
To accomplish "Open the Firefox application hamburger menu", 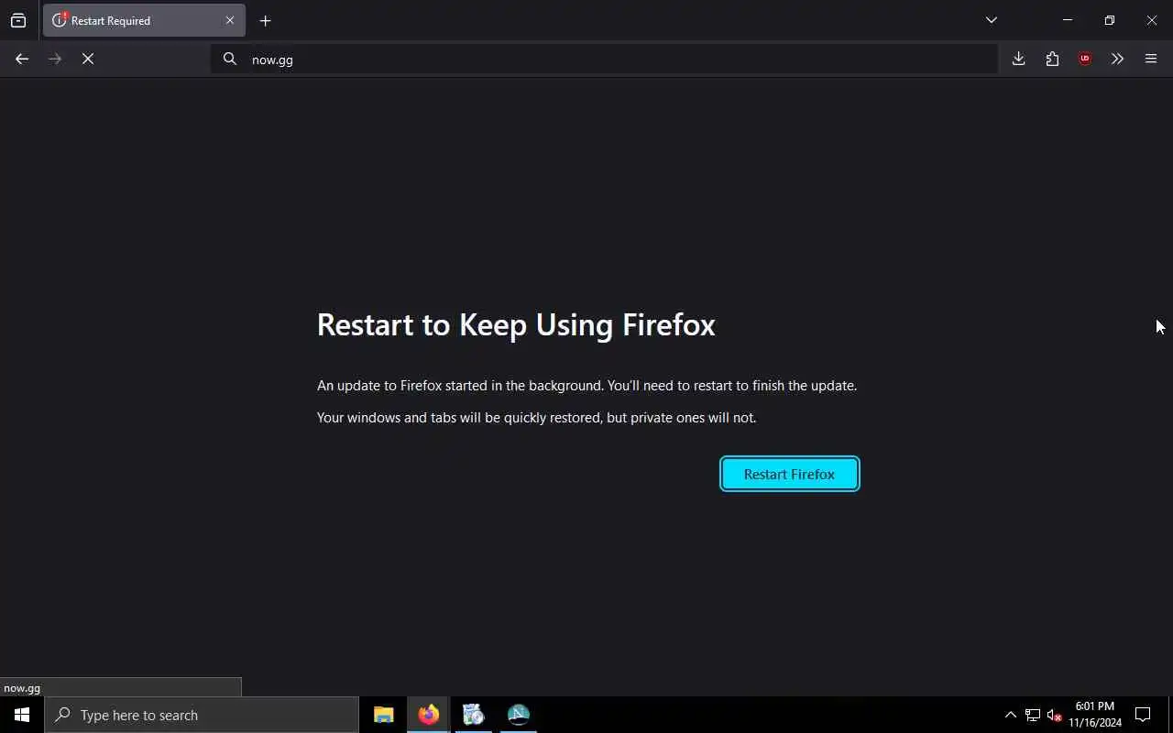I will point(1151,59).
